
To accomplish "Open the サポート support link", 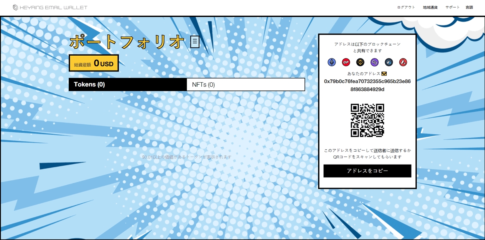I will click(452, 7).
